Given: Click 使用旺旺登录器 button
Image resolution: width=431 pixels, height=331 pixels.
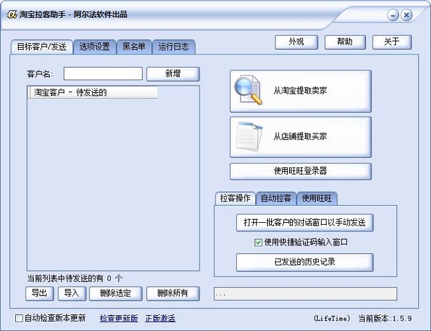Looking at the screenshot, I should [300, 171].
